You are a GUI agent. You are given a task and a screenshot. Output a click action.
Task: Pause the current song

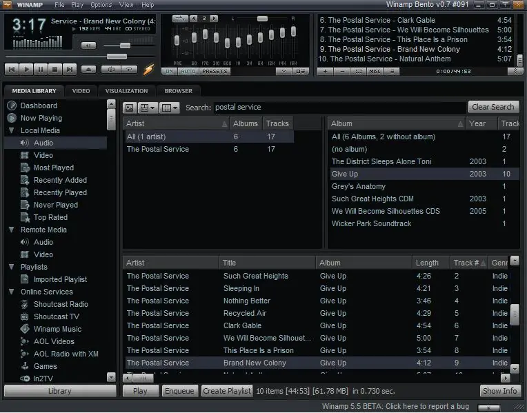(x=41, y=70)
